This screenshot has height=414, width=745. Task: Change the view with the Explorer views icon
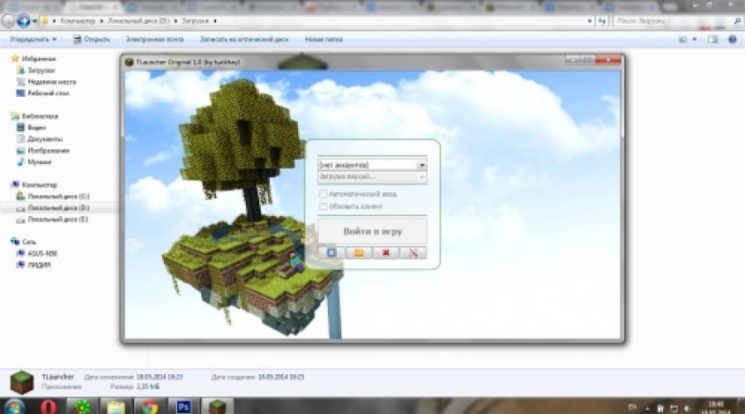[683, 40]
